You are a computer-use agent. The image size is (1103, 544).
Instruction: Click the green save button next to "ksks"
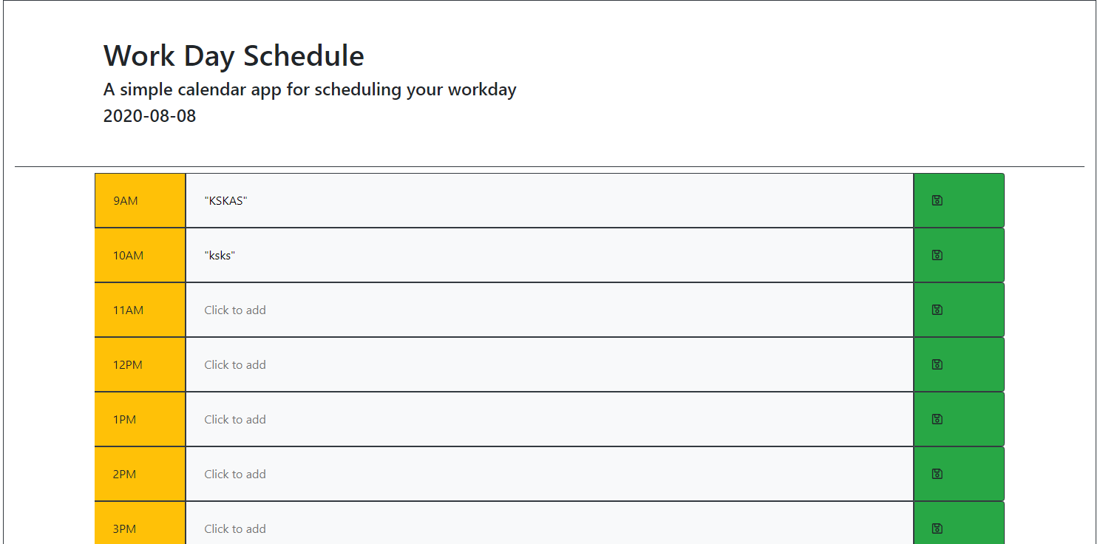(937, 254)
